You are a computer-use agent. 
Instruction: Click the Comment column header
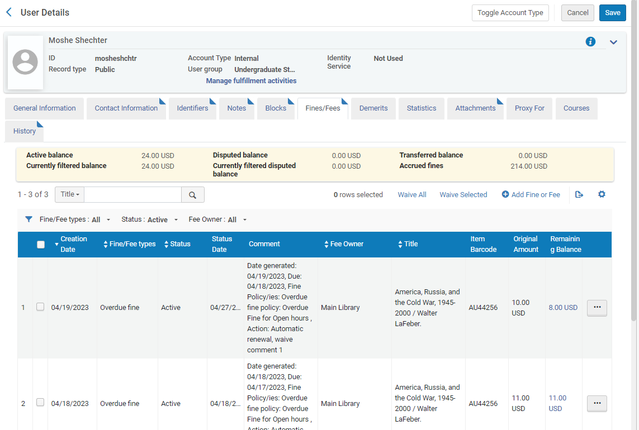(x=264, y=244)
